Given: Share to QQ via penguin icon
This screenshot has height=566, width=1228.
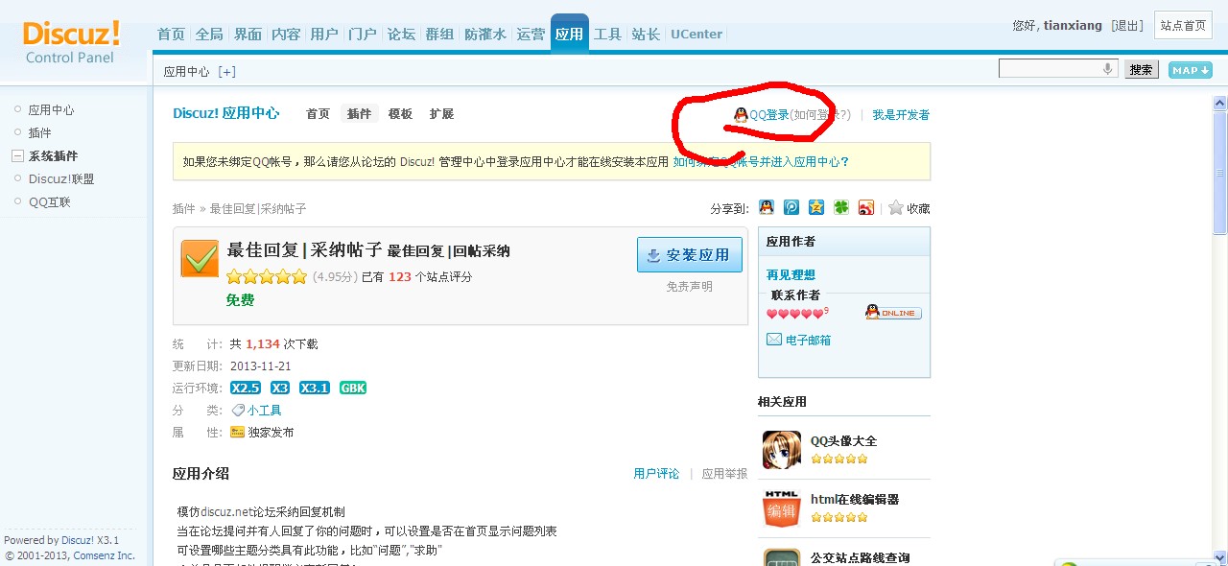Looking at the screenshot, I should [767, 207].
